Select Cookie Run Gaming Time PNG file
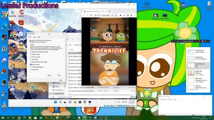The image size is (214, 120). 101,91
